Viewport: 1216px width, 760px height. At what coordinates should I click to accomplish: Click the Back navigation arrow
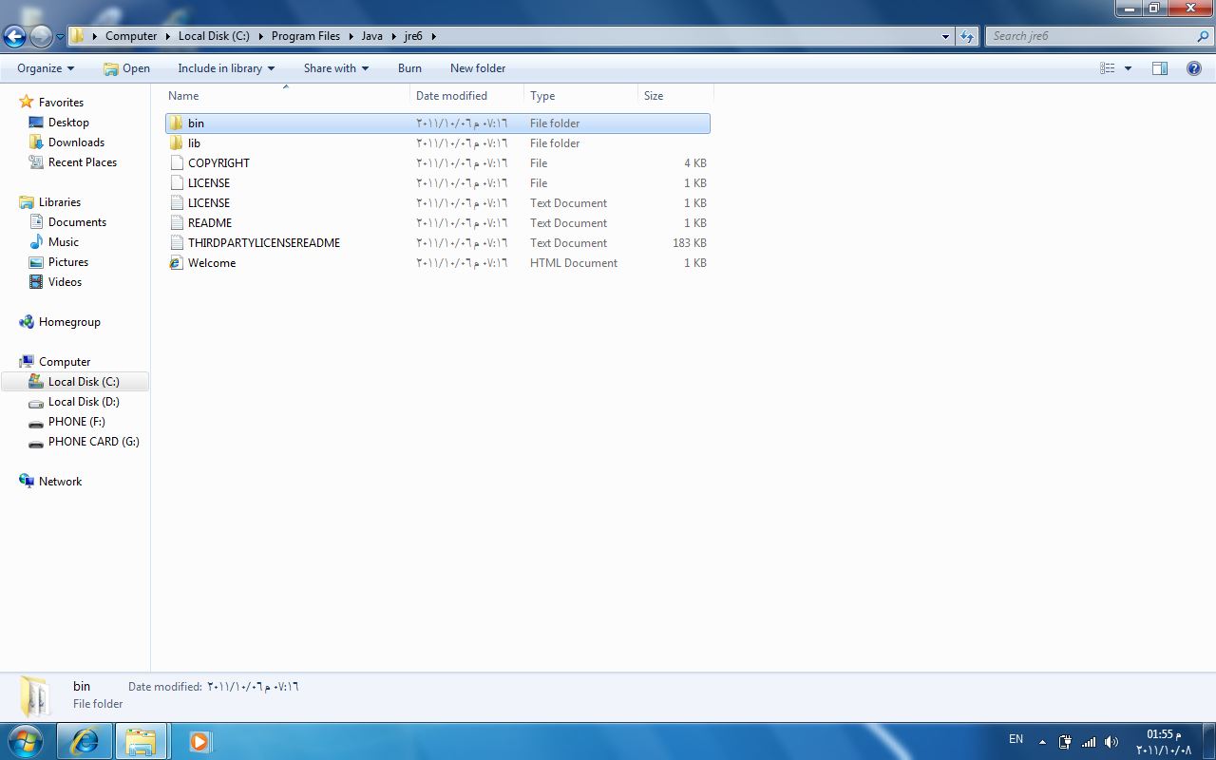(x=15, y=36)
